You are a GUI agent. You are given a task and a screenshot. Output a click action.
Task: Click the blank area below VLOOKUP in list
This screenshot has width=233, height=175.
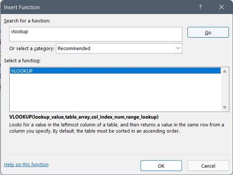[115, 93]
